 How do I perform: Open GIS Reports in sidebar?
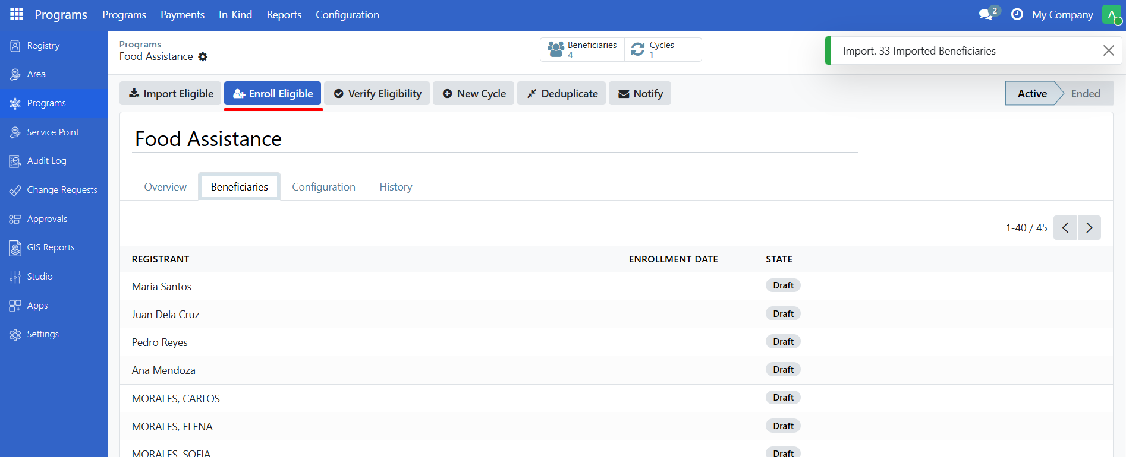(51, 247)
